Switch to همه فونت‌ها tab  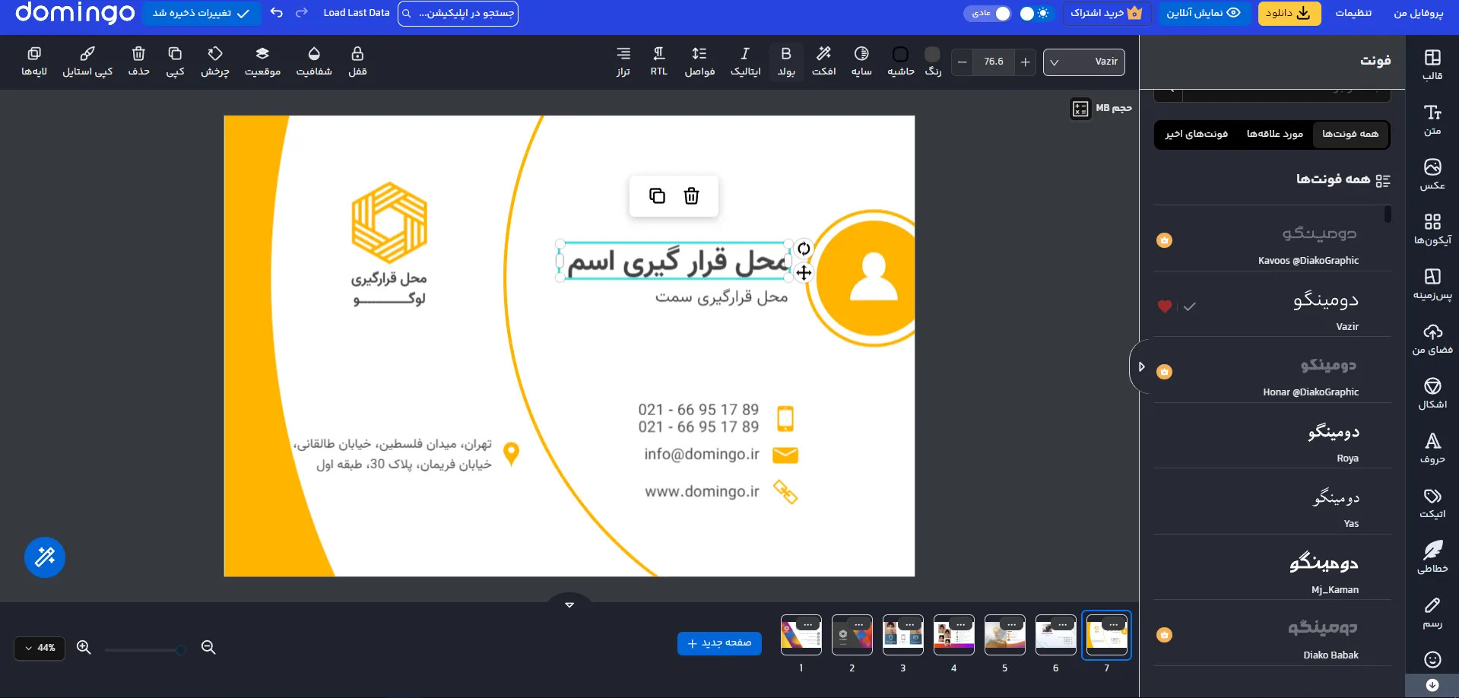pos(1350,135)
